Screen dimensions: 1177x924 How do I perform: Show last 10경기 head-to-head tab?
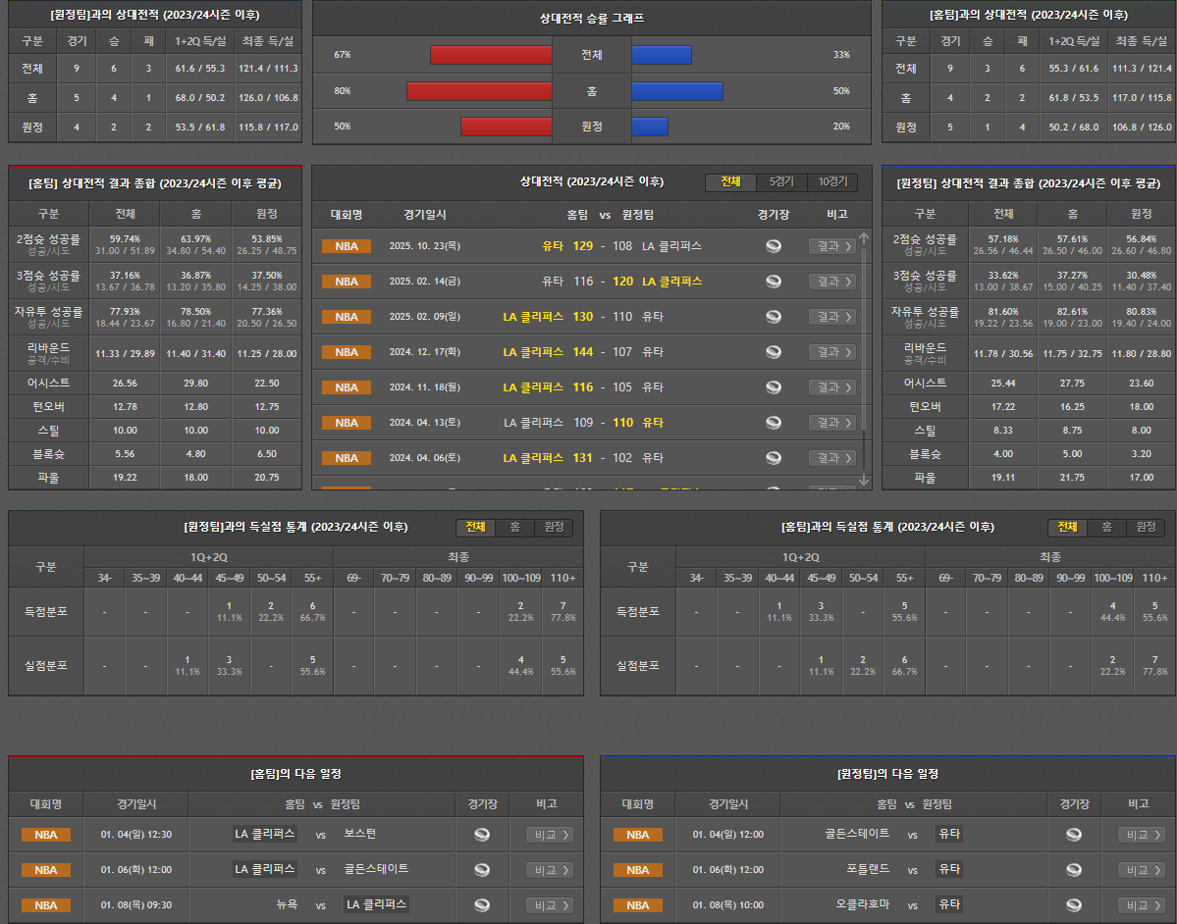[832, 182]
